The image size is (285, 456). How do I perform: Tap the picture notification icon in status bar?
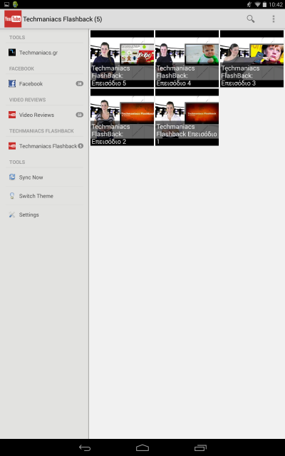[6, 4]
